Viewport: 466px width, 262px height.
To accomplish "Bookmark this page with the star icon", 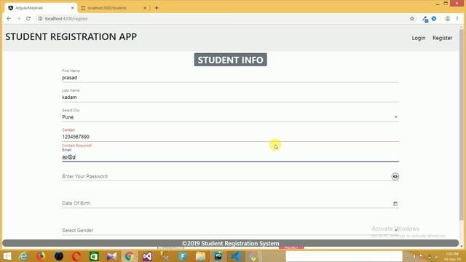I will [x=412, y=19].
